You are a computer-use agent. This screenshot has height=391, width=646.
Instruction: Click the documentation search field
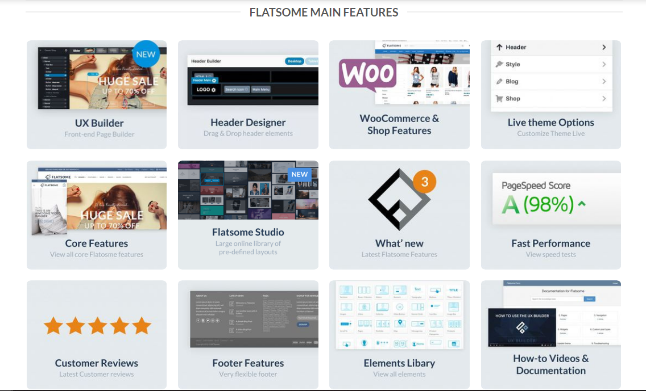tap(557, 299)
